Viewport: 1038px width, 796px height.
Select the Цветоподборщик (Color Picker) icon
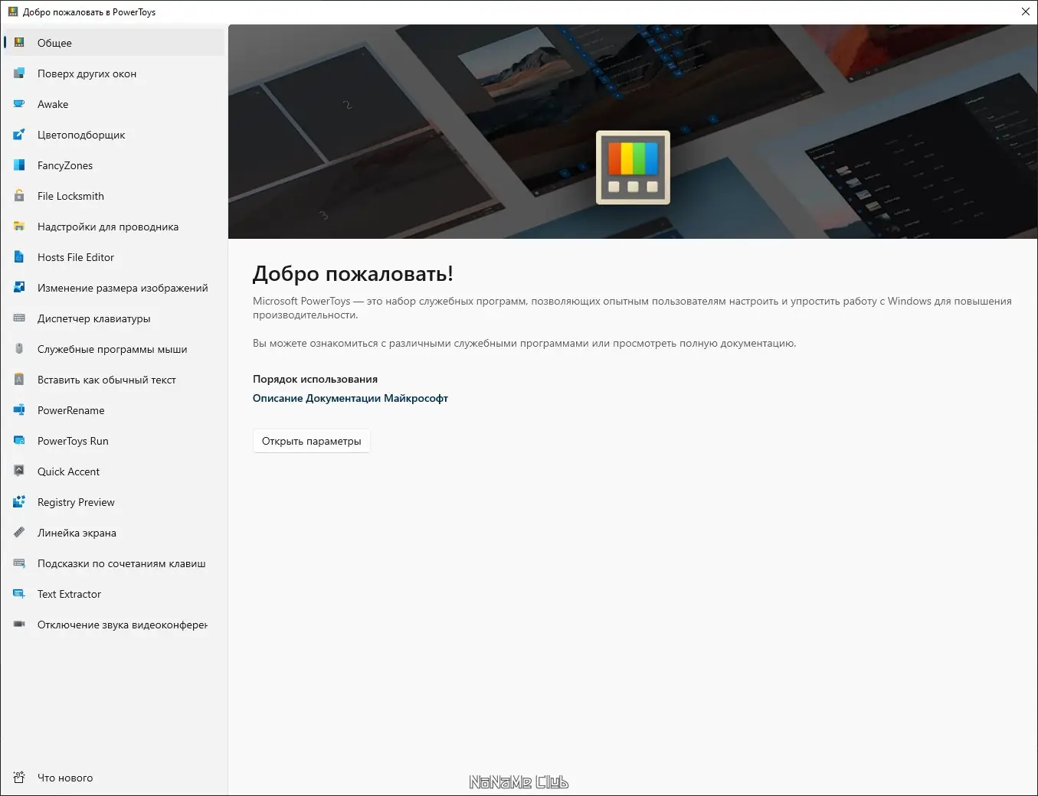pos(18,135)
